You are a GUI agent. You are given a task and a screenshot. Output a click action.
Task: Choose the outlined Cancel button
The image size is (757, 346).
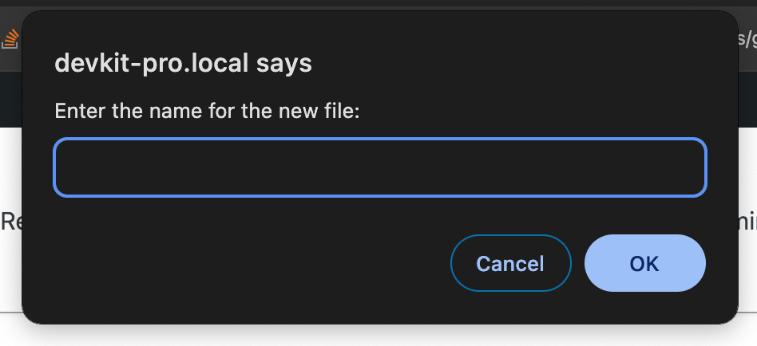click(x=510, y=264)
